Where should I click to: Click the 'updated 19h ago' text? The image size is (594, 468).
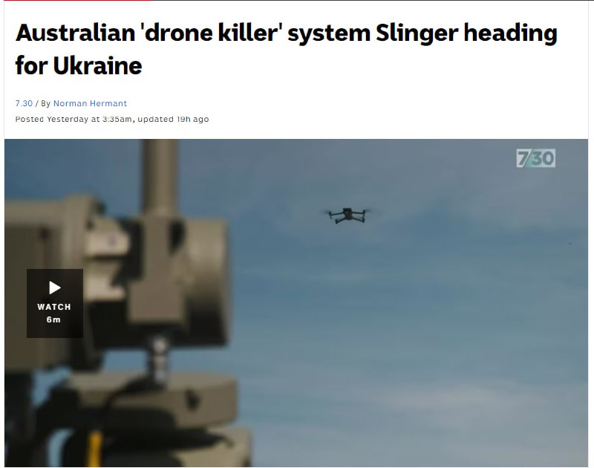[173, 119]
